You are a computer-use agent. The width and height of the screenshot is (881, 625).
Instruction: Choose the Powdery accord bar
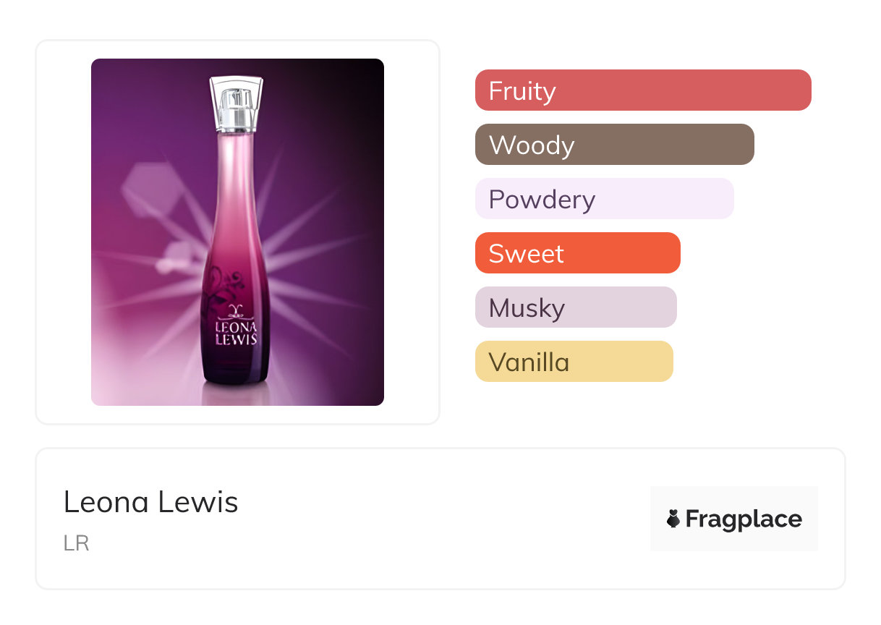click(605, 199)
